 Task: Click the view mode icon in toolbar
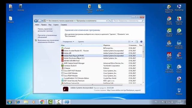129,42
